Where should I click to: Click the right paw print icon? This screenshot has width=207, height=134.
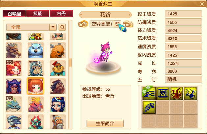[128, 24]
